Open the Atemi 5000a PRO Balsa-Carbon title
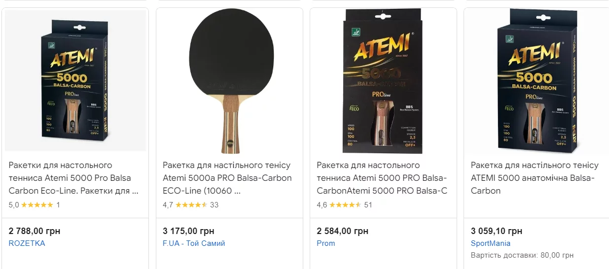Viewport: 609px width, 269px height. click(227, 178)
